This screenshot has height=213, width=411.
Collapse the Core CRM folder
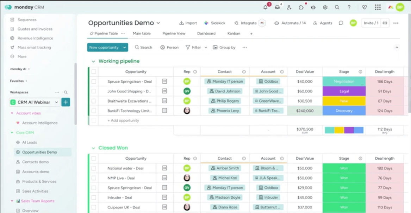[x=12, y=133]
